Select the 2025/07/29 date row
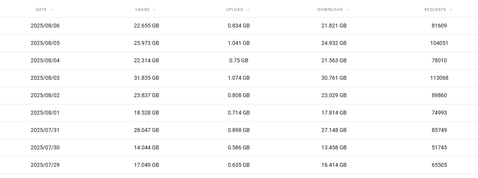 45,165
